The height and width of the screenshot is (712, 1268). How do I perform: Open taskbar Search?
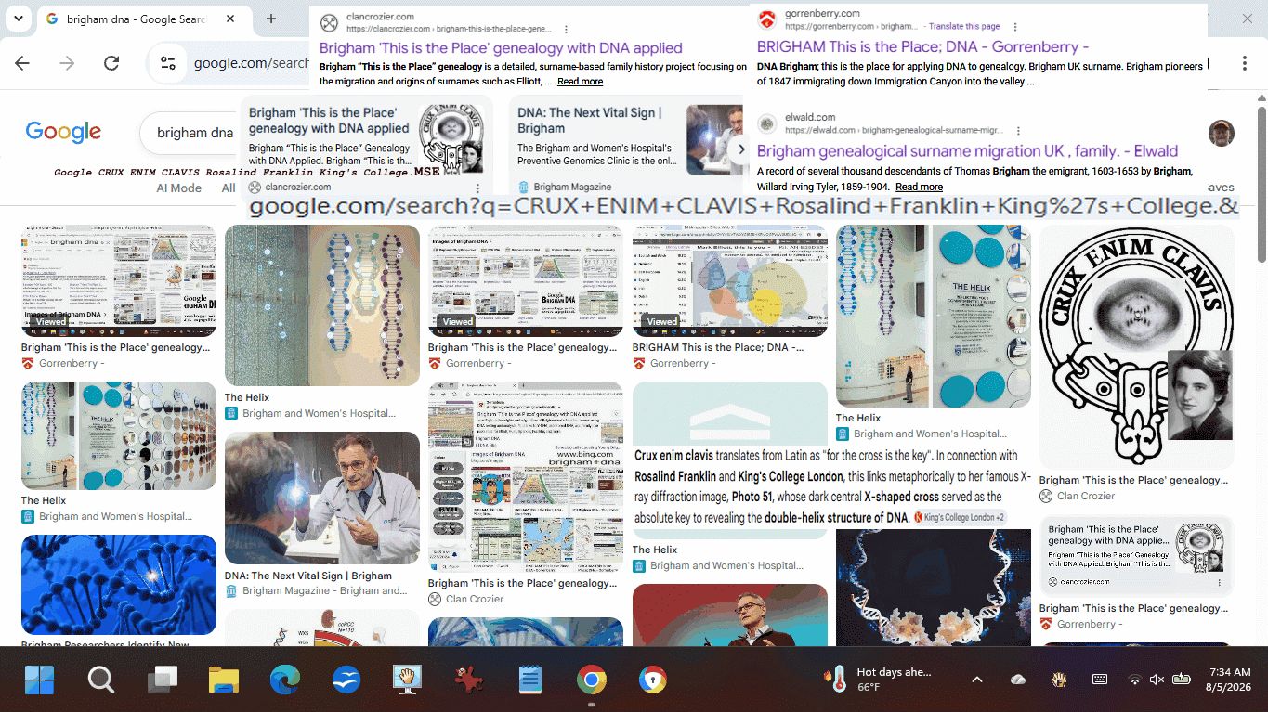100,680
